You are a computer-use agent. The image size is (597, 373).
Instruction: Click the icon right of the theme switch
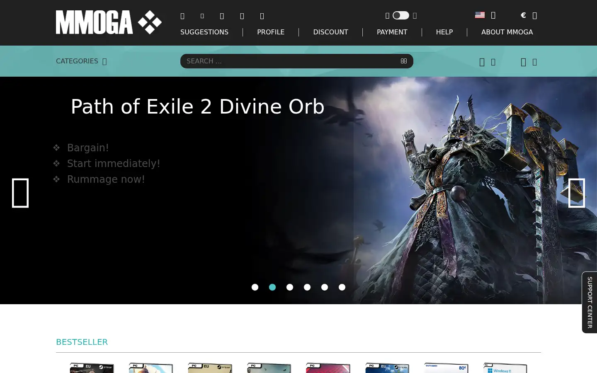pos(415,16)
